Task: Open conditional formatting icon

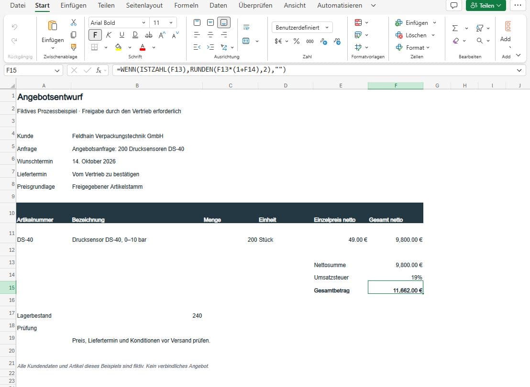Action: click(358, 22)
